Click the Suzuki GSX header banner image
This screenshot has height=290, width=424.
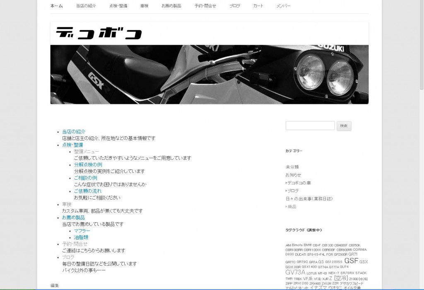209,74
